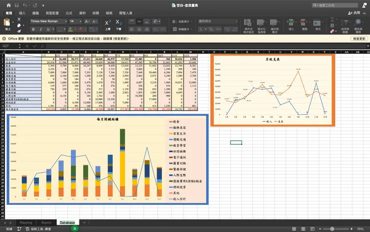Click the Insert cells icon
Screen dimensions: 370x232
[x=291, y=23]
